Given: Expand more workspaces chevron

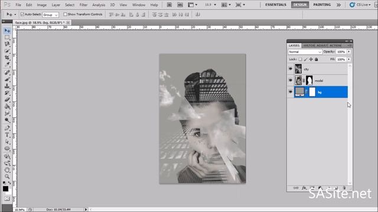Looking at the screenshot, I should coord(338,5).
